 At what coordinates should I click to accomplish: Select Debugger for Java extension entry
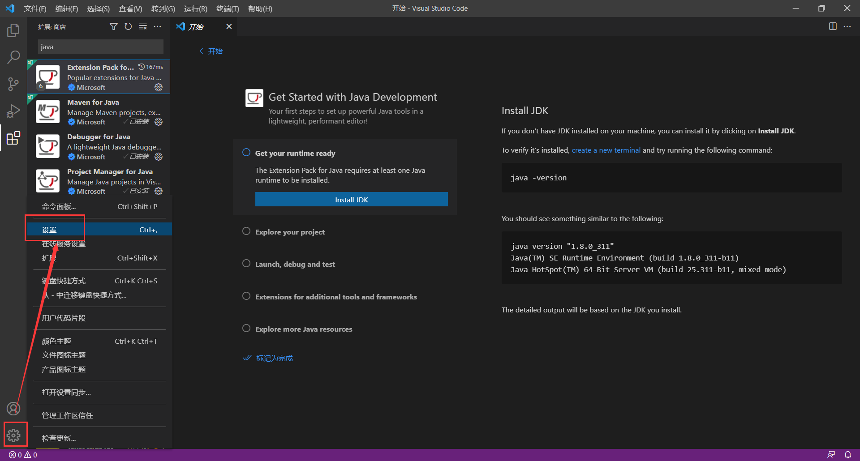[99, 146]
